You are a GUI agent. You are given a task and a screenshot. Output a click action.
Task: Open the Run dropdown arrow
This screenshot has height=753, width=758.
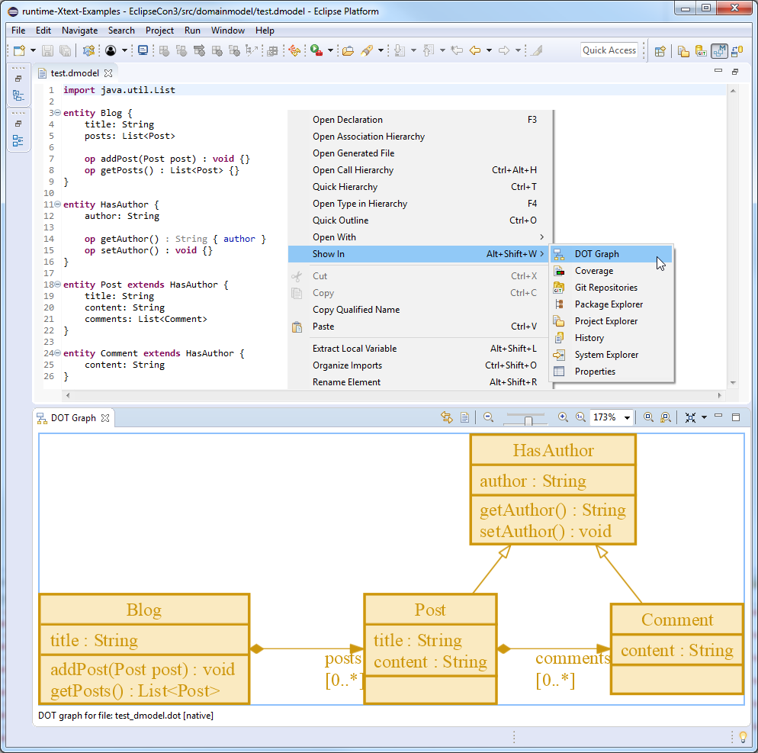(x=331, y=50)
